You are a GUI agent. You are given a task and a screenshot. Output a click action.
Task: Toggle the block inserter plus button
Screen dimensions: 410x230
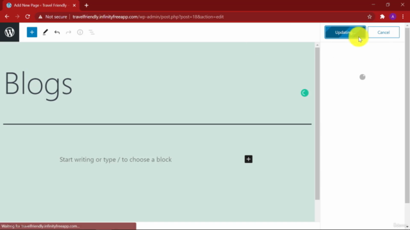pyautogui.click(x=32, y=33)
